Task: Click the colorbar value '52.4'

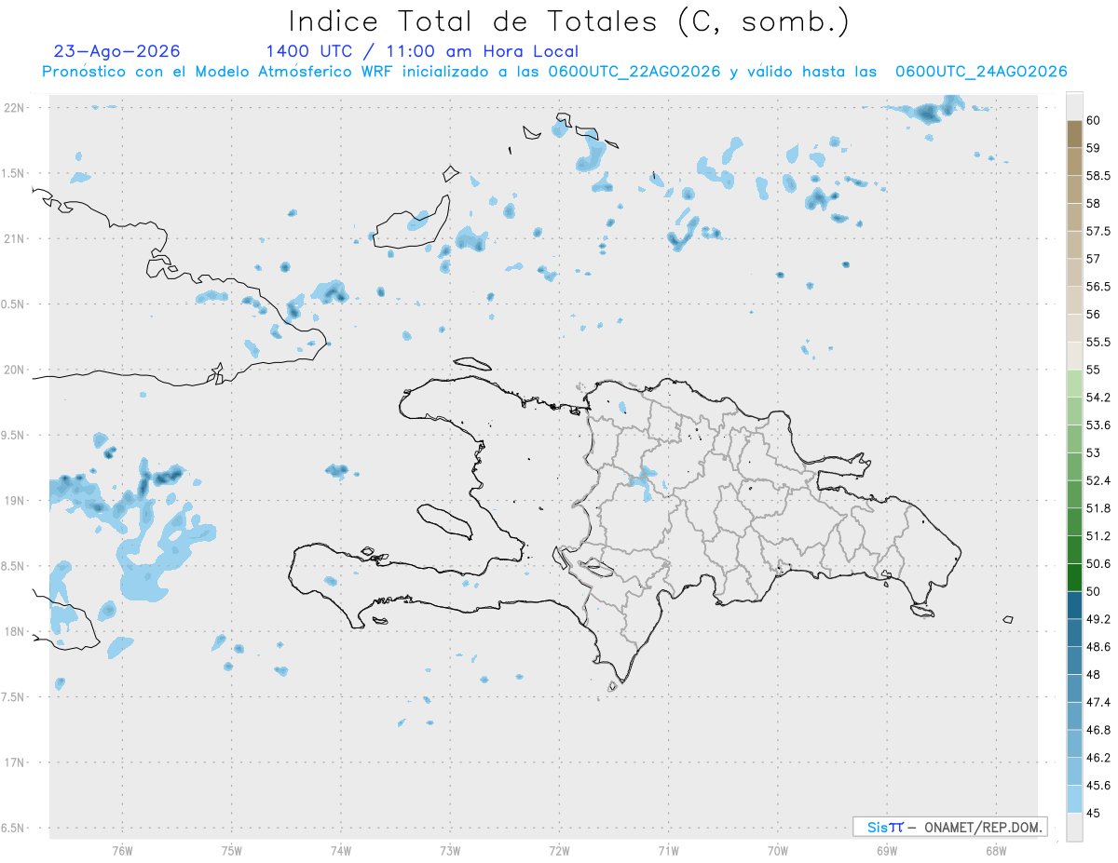Action: pos(1098,480)
